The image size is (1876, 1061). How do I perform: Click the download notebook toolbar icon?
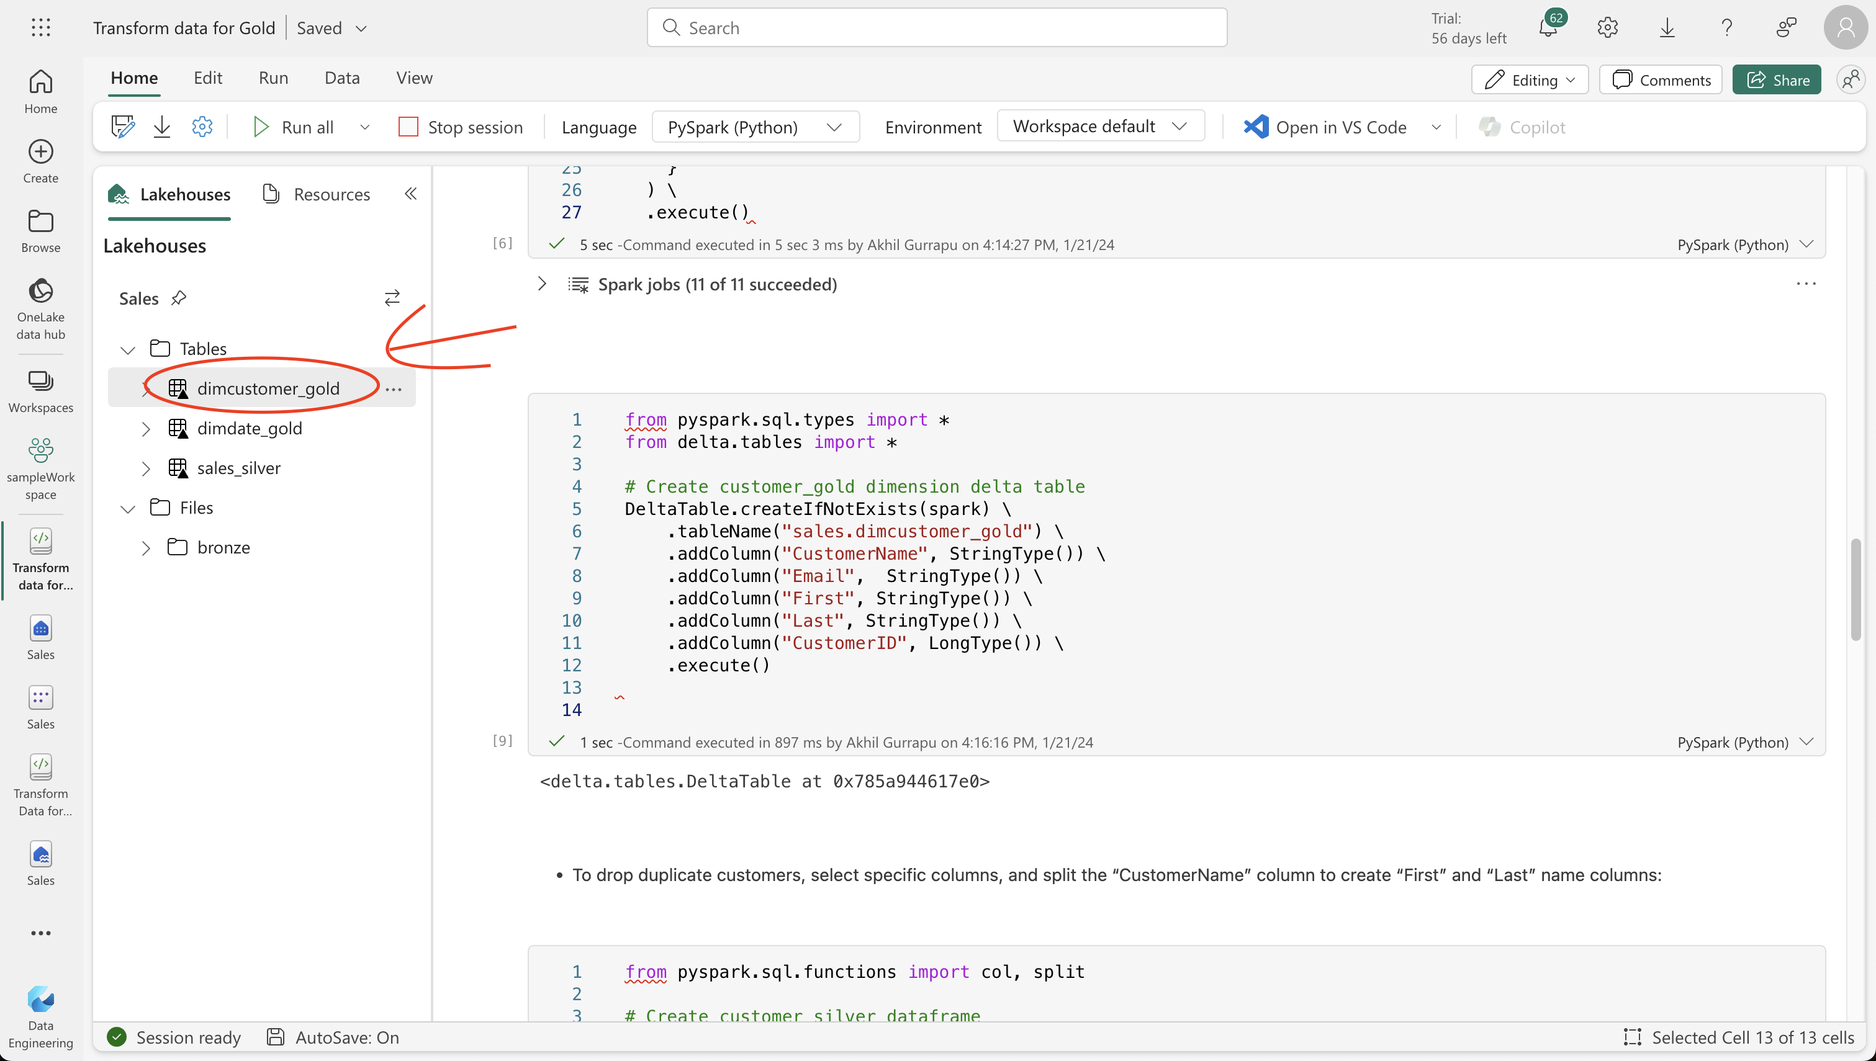[x=162, y=127]
